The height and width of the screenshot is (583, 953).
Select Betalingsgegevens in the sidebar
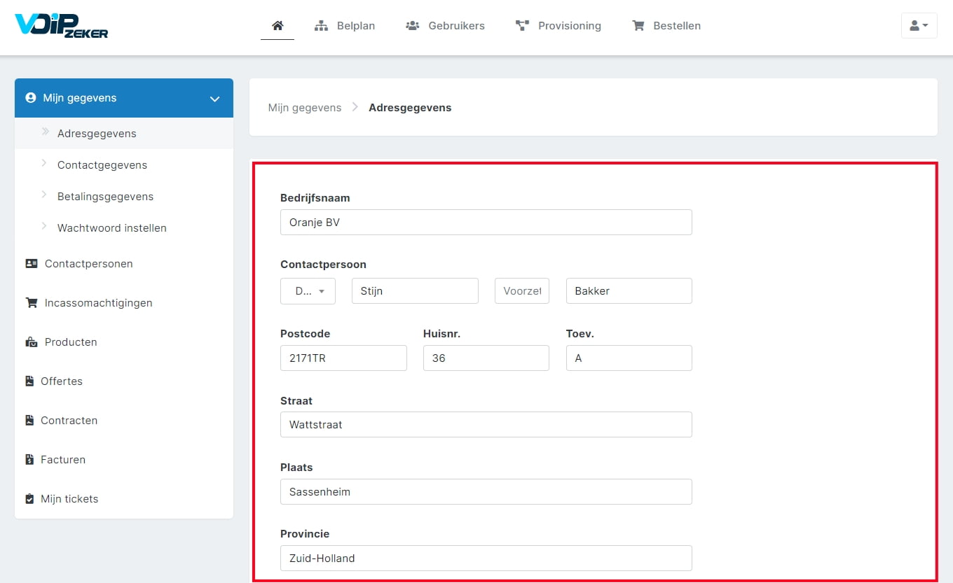pyautogui.click(x=124, y=196)
